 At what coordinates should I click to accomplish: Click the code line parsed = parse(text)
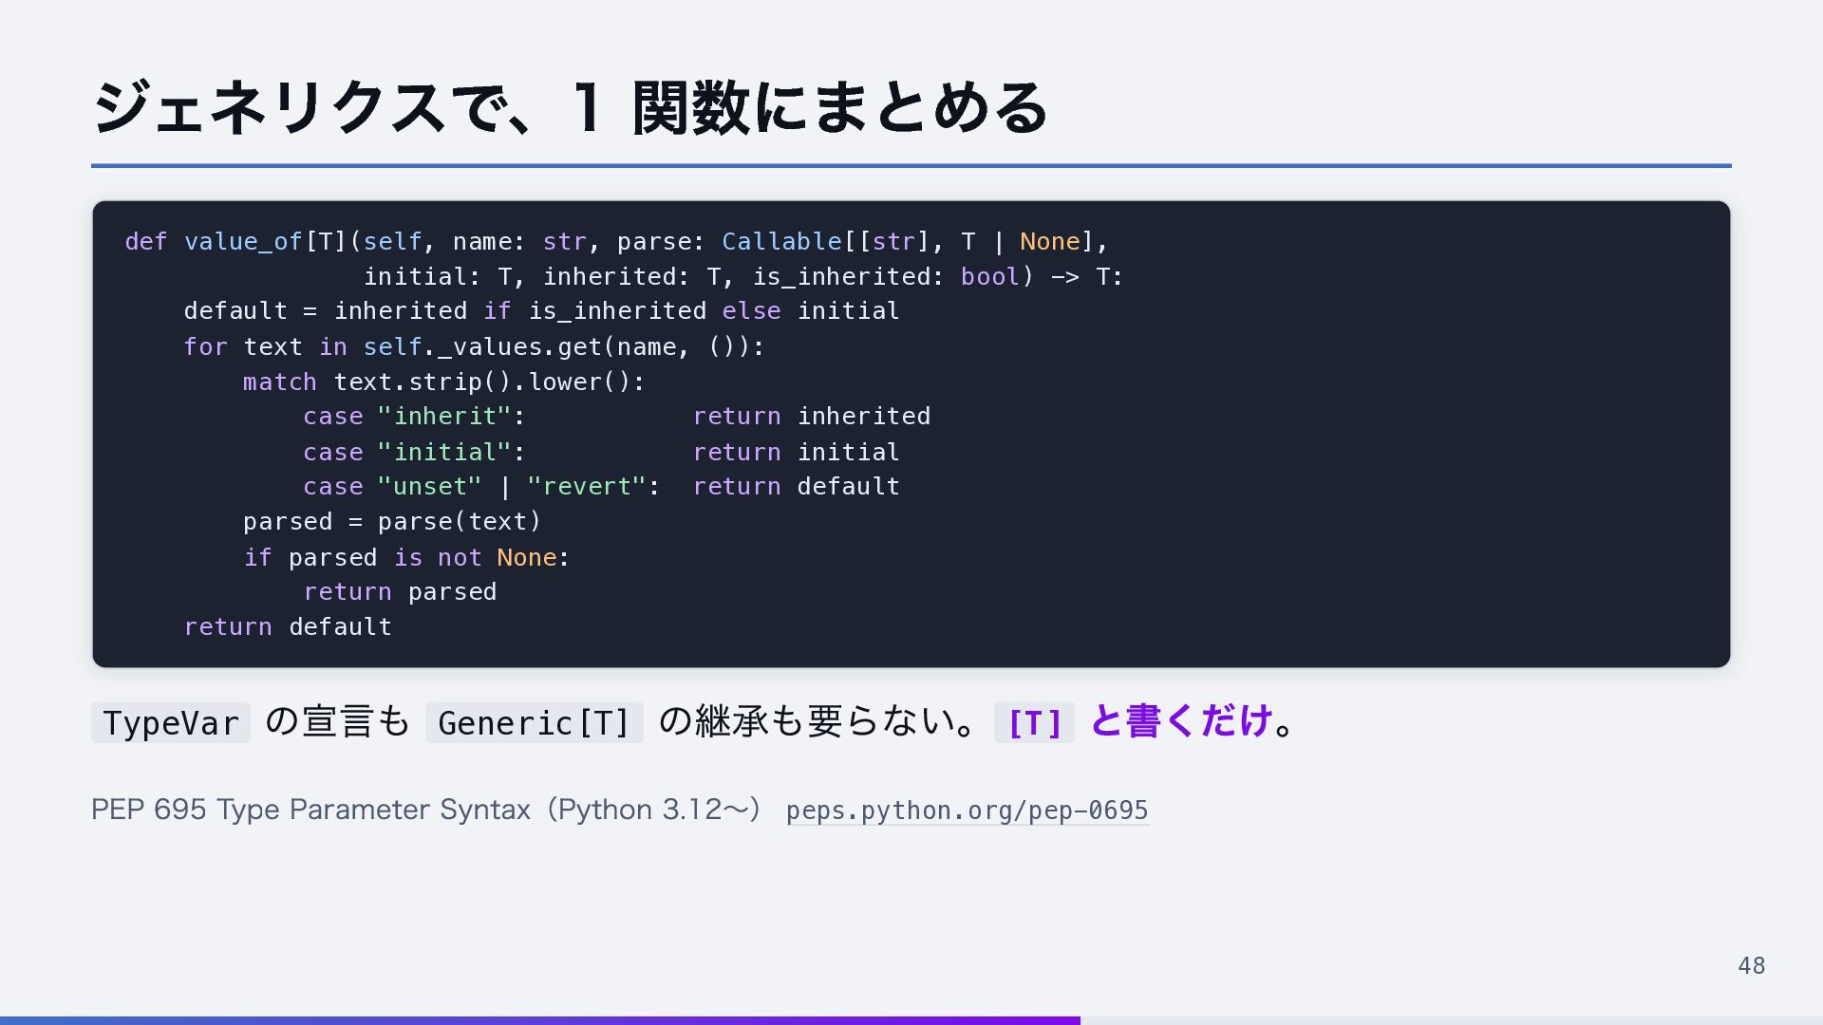(x=392, y=522)
